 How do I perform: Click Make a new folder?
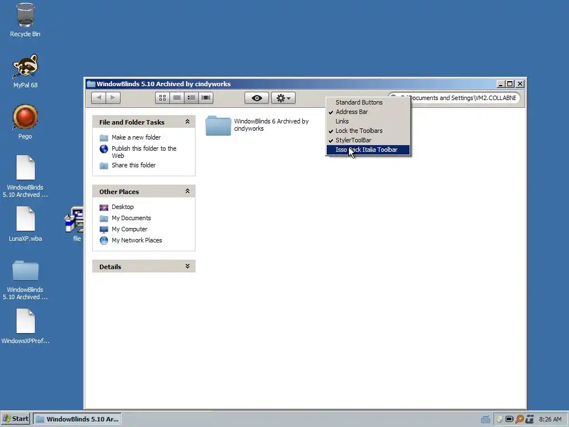tap(136, 137)
